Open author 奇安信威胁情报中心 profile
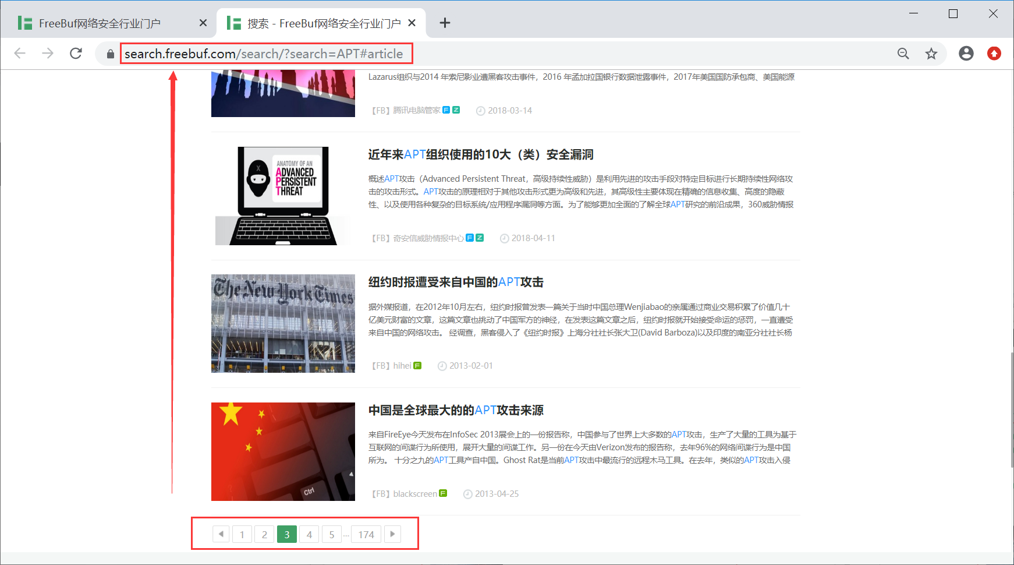1014x565 pixels. pos(428,238)
